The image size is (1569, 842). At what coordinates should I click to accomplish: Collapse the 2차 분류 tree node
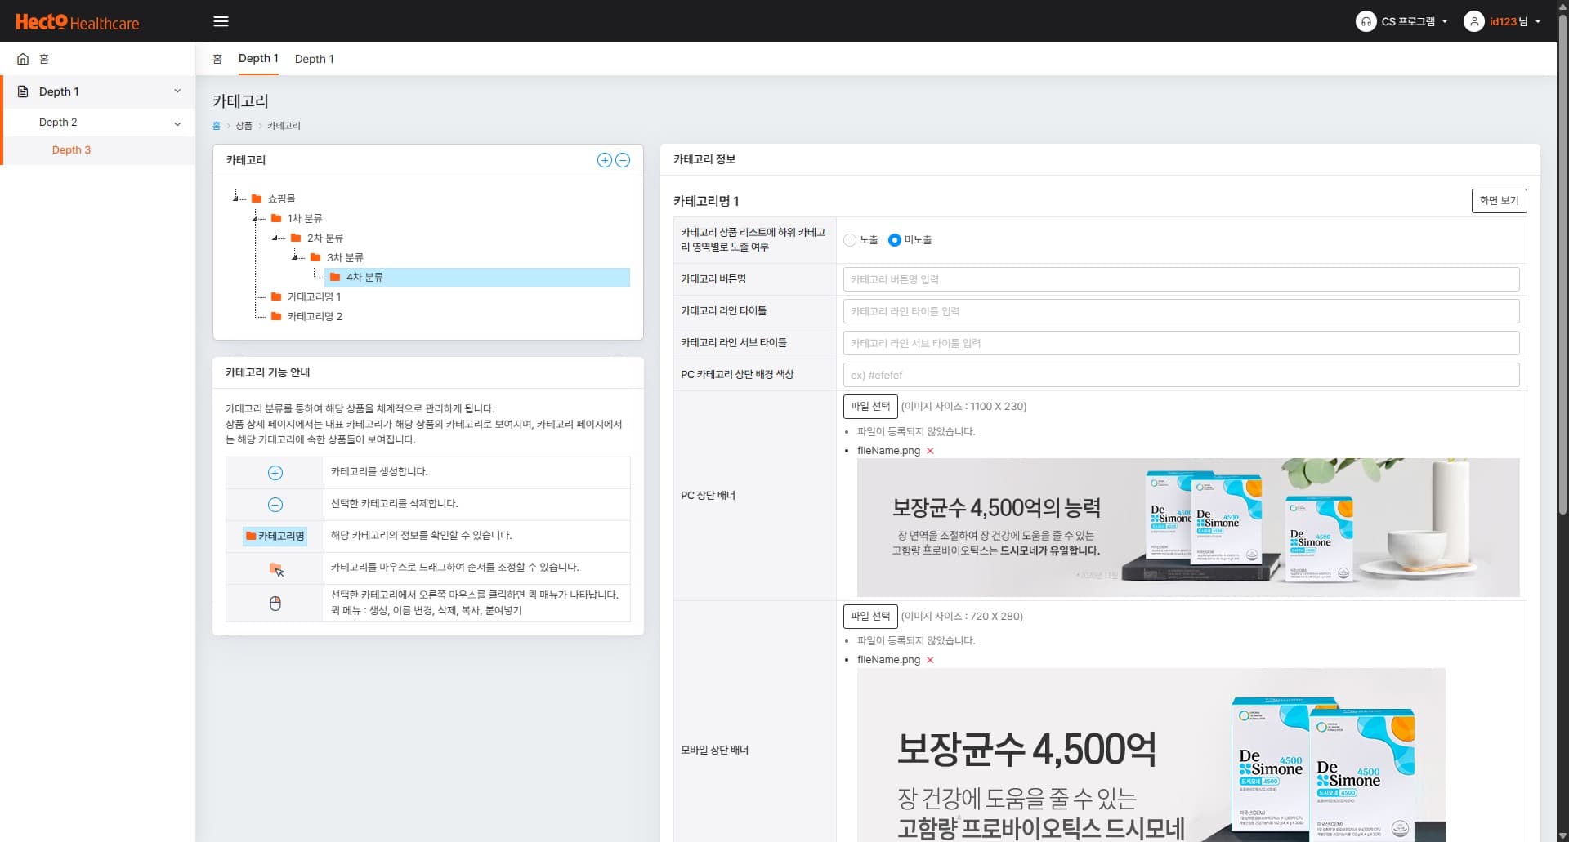(x=275, y=237)
